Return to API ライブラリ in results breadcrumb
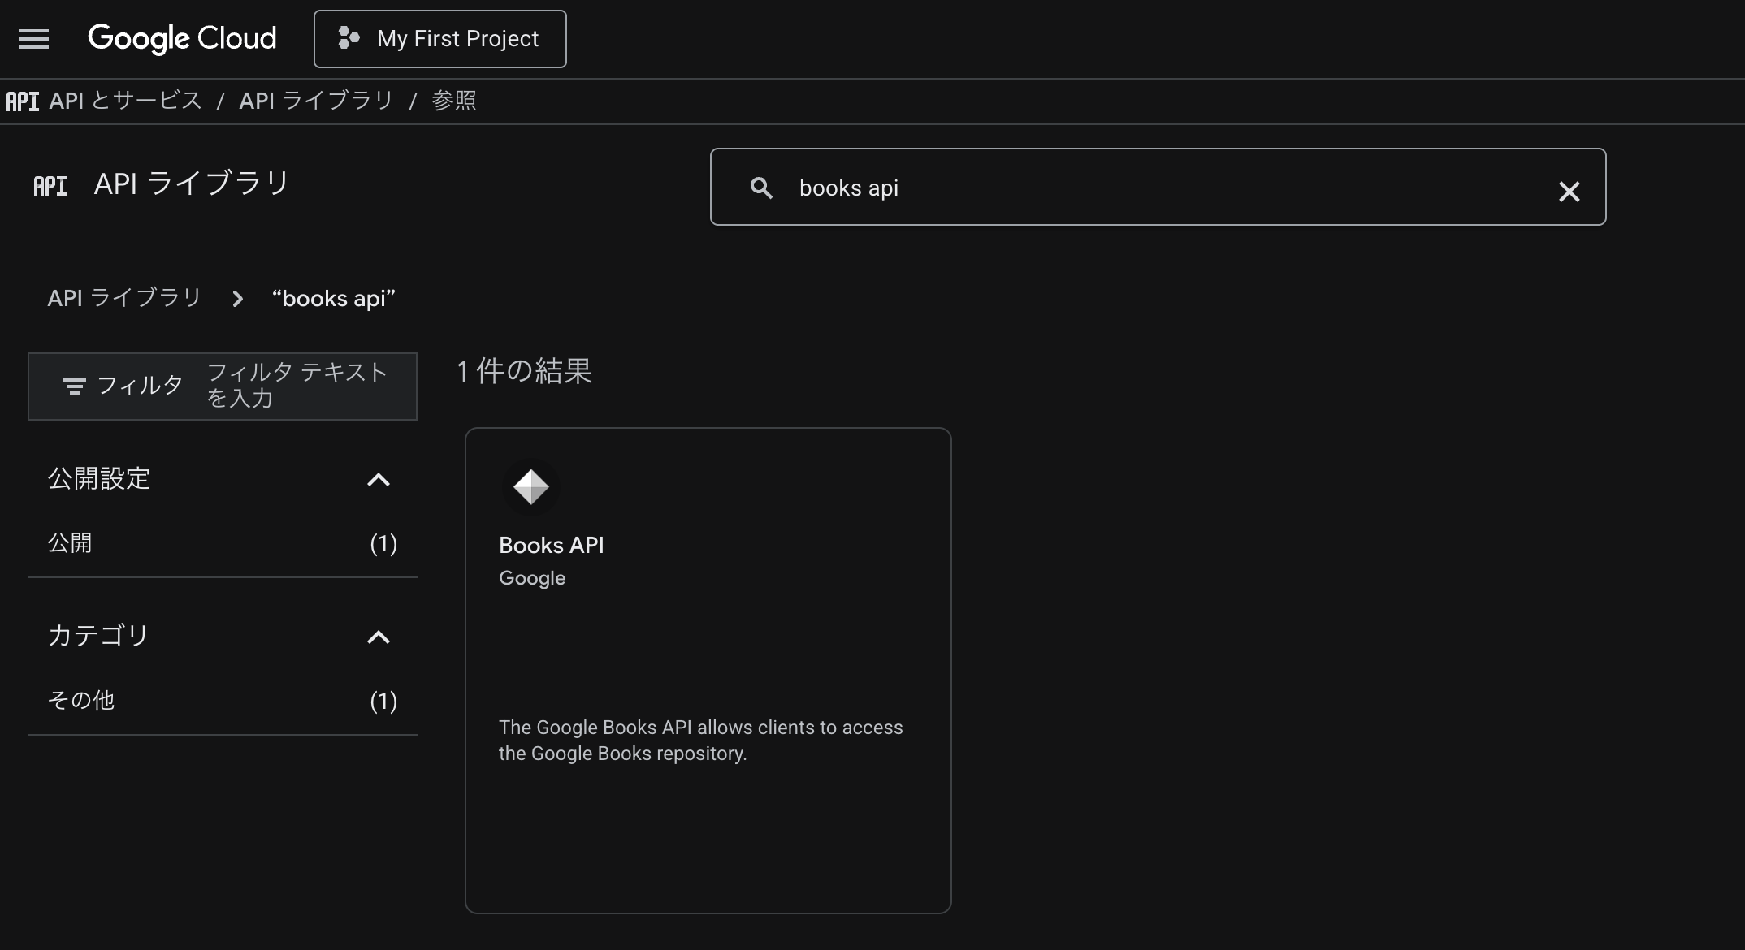The width and height of the screenshot is (1745, 950). (124, 298)
